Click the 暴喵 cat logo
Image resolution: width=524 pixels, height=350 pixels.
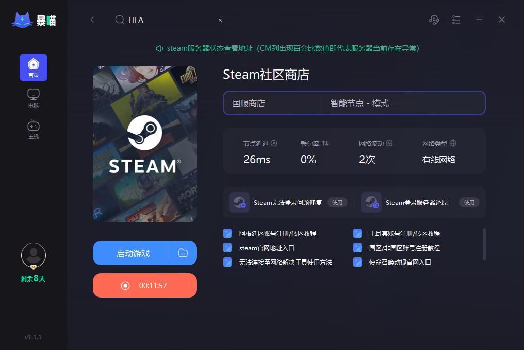click(34, 21)
